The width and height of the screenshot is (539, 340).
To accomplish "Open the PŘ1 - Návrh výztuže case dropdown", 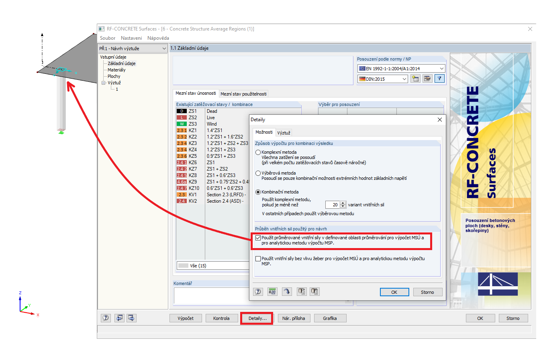I will tap(133, 49).
